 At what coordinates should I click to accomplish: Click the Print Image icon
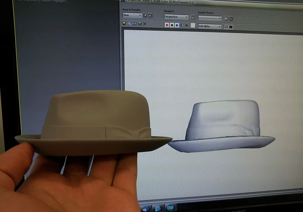click(140, 24)
